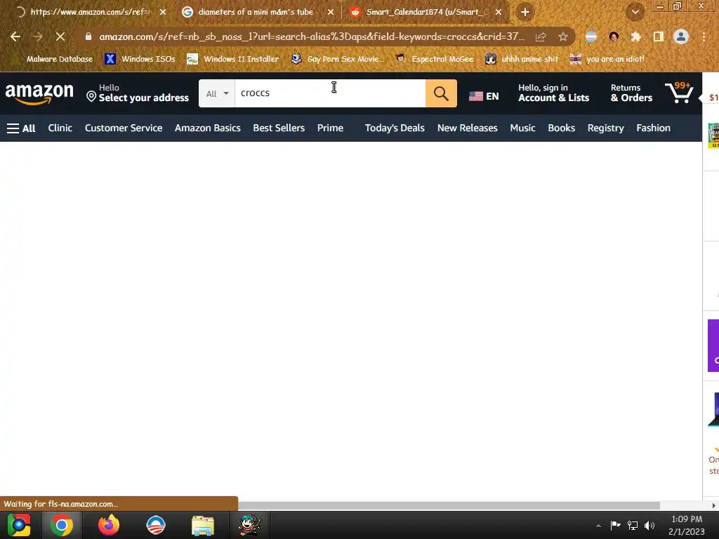The height and width of the screenshot is (539, 719).
Task: Click the browser forward arrow
Action: pos(38,36)
